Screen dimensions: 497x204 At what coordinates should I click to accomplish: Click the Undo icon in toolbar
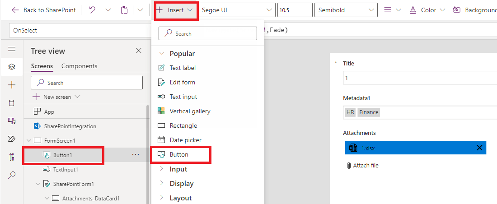92,10
